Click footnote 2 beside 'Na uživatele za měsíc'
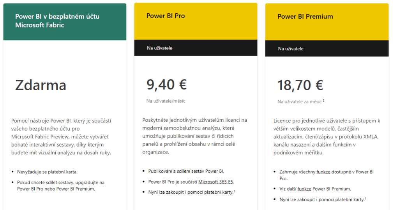Screen dimensions: 399x210 [323, 100]
